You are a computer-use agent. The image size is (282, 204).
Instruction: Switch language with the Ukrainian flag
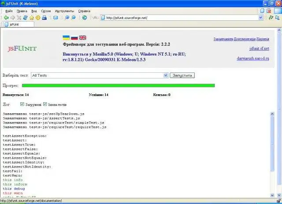tap(66, 37)
